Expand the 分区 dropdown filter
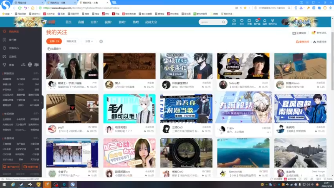 [89, 41]
